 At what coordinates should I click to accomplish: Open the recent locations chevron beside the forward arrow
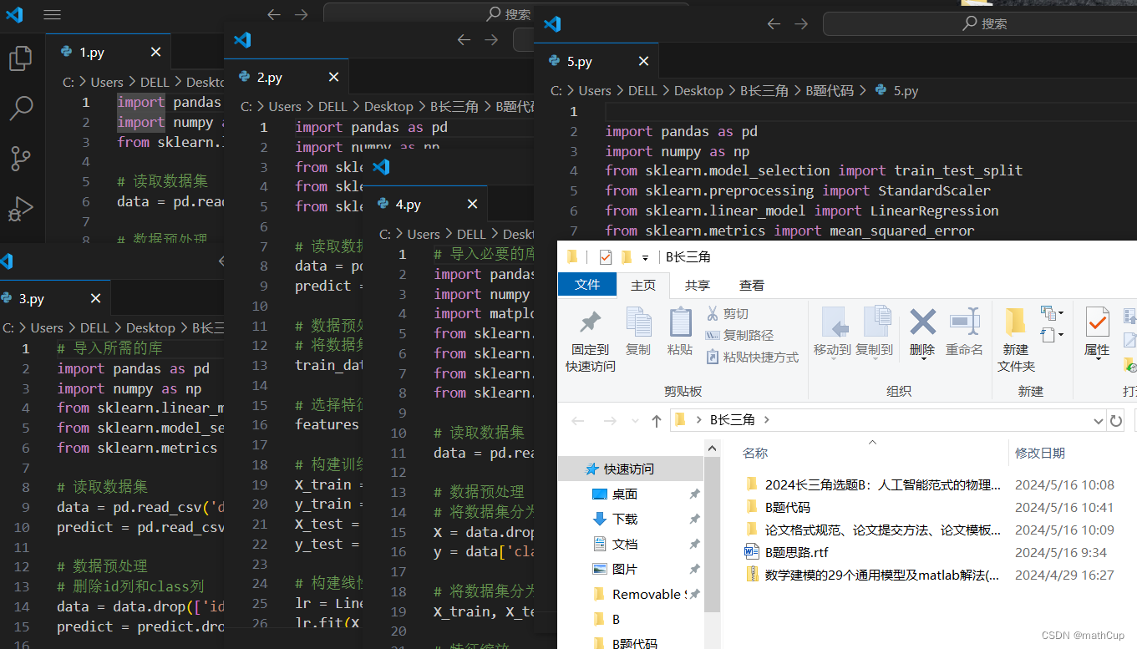(x=635, y=421)
